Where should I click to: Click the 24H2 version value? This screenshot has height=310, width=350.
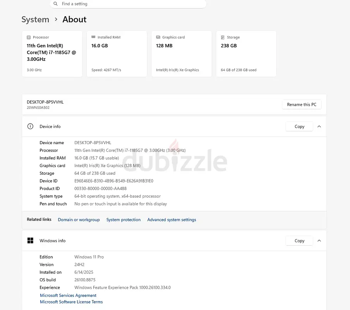pyautogui.click(x=79, y=265)
